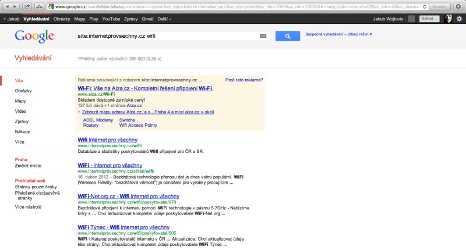Select Nákupy in the left sidebar
The height and width of the screenshot is (250, 466).
point(22,131)
